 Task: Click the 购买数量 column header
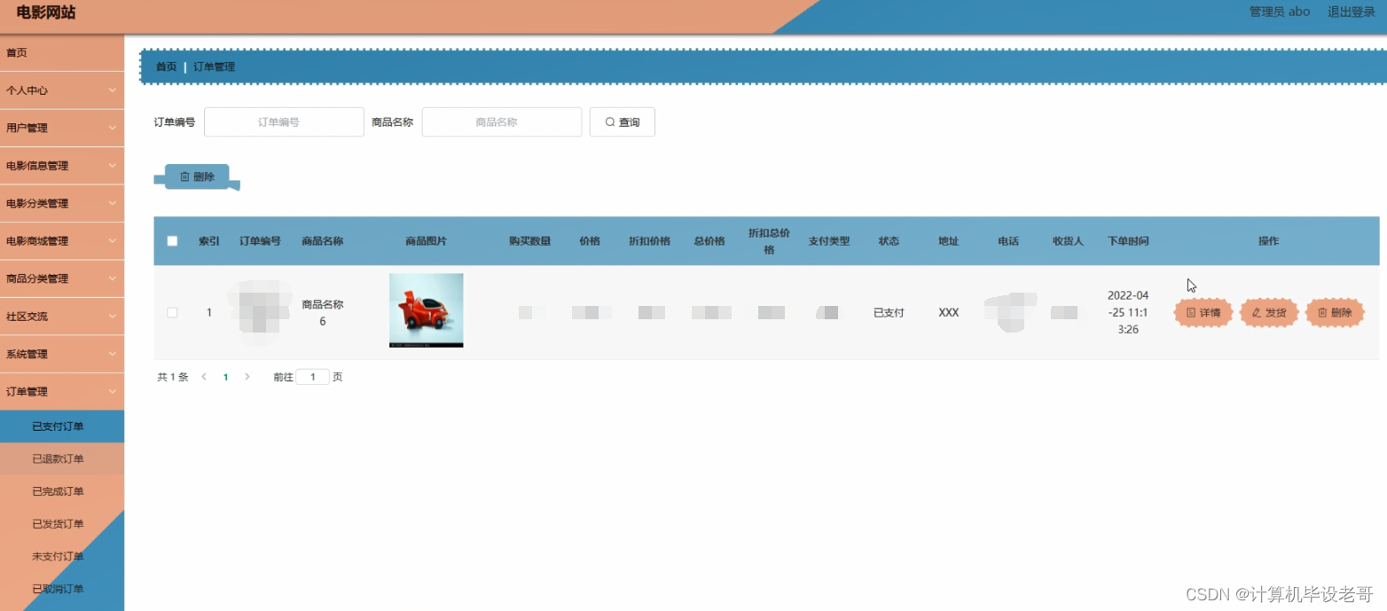pos(529,241)
